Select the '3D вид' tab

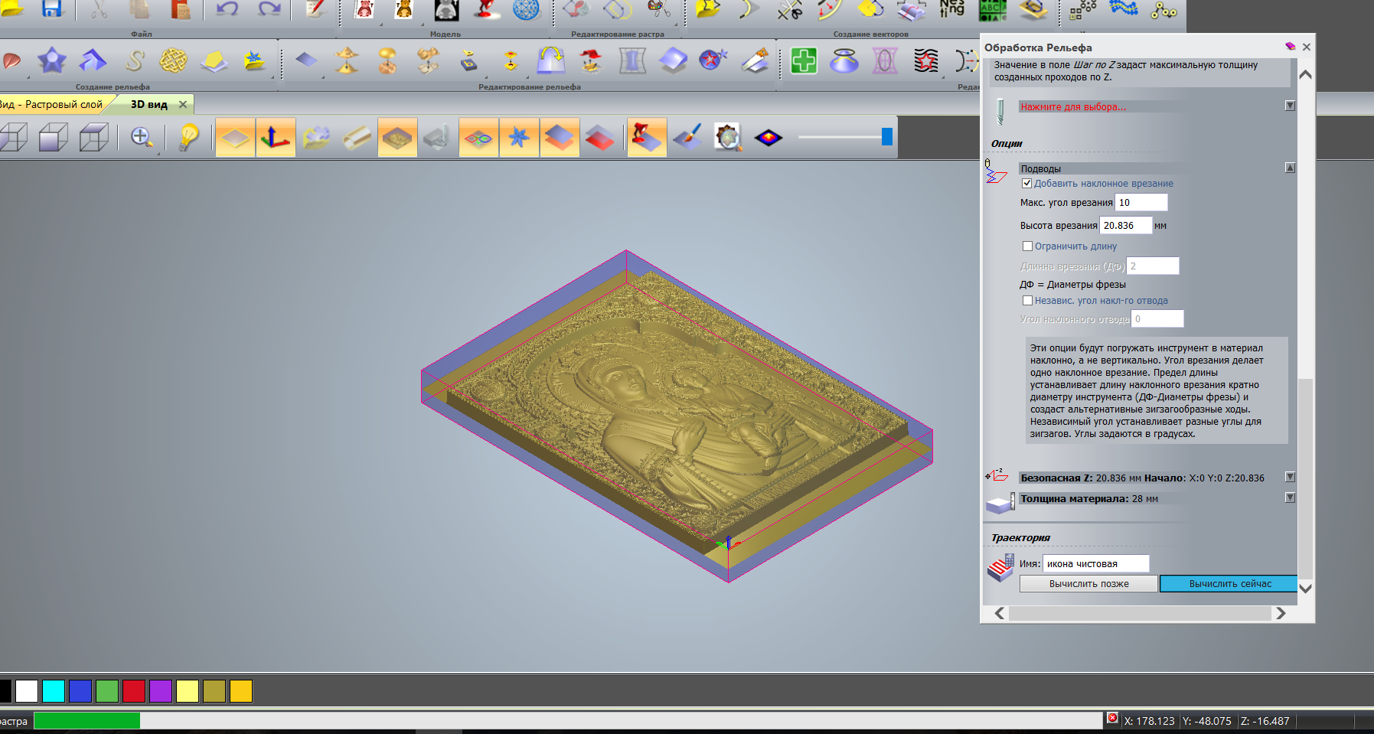[149, 104]
